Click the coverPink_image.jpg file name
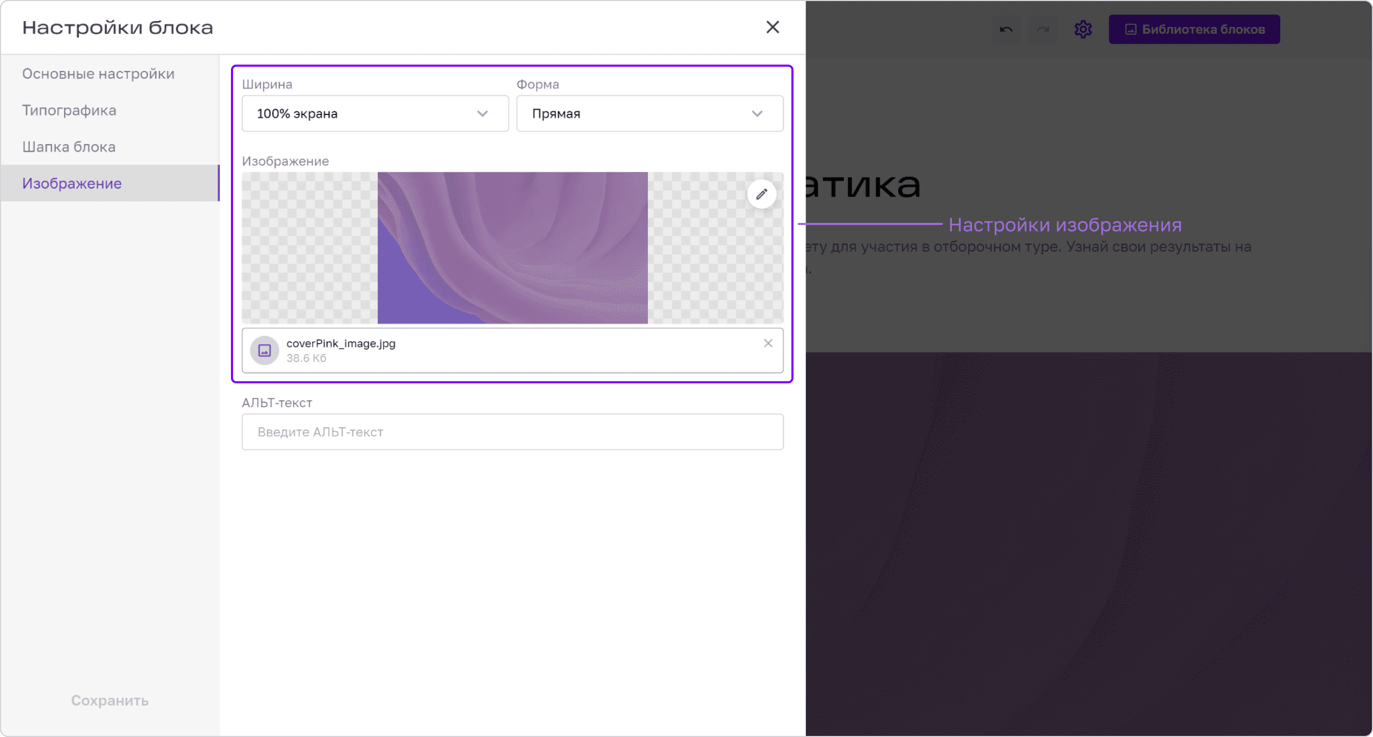The width and height of the screenshot is (1373, 737). [341, 343]
